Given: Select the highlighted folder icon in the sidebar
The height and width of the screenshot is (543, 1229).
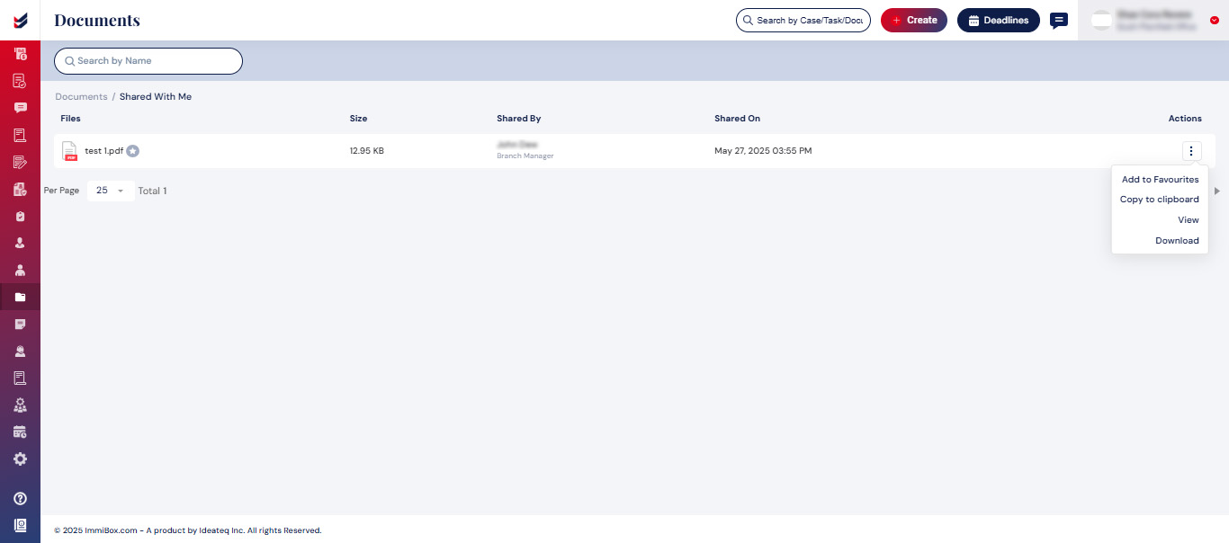Looking at the screenshot, I should coord(20,297).
